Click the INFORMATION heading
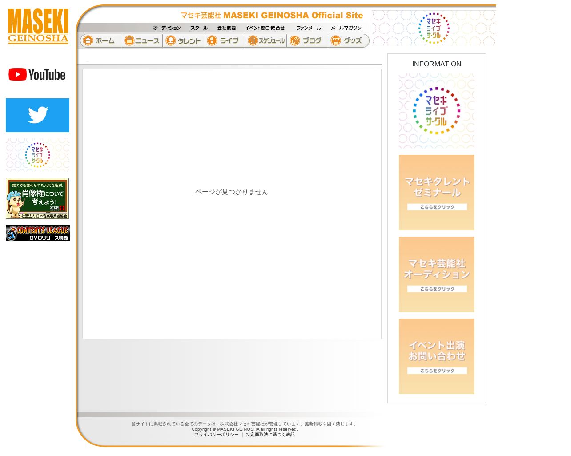The image size is (571, 456). 437,64
